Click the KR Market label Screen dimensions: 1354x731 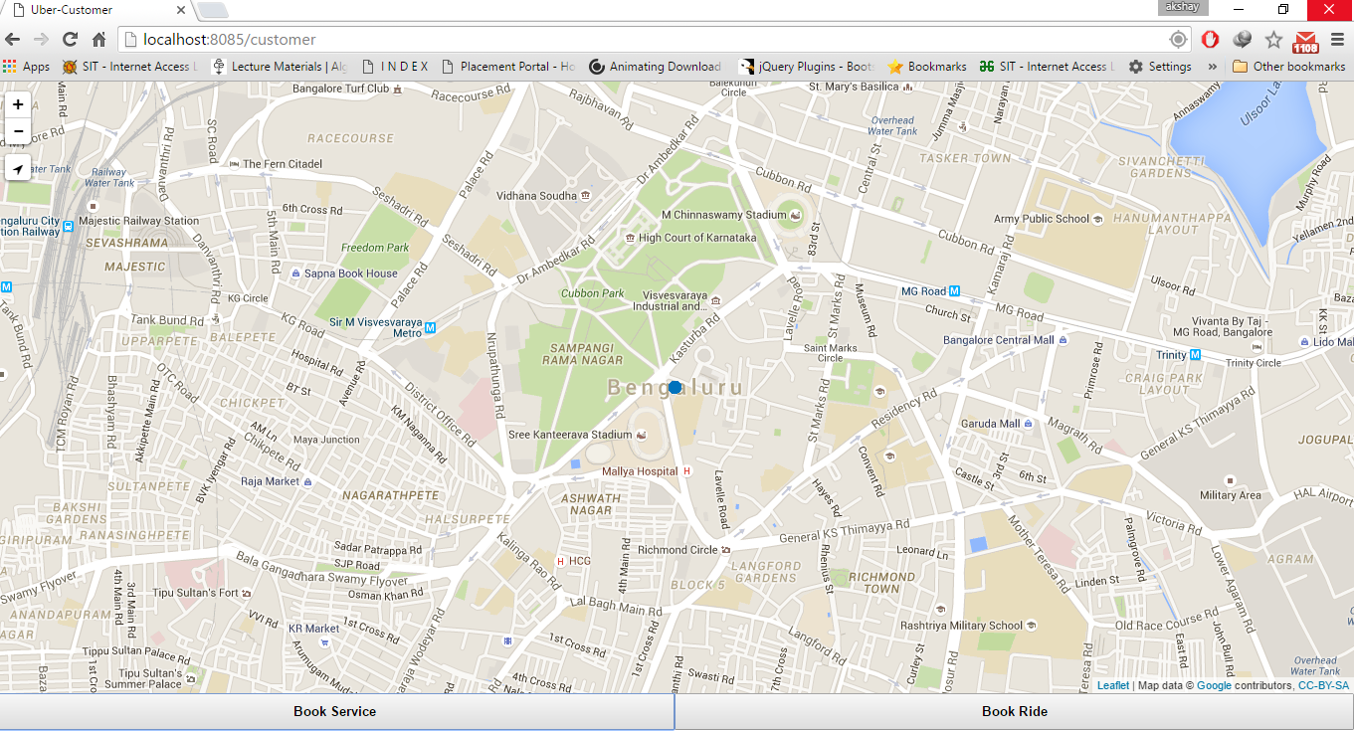(314, 629)
